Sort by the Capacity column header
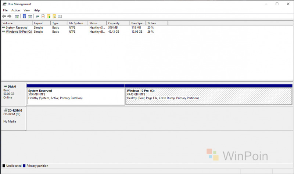294x174 pixels. [118, 23]
